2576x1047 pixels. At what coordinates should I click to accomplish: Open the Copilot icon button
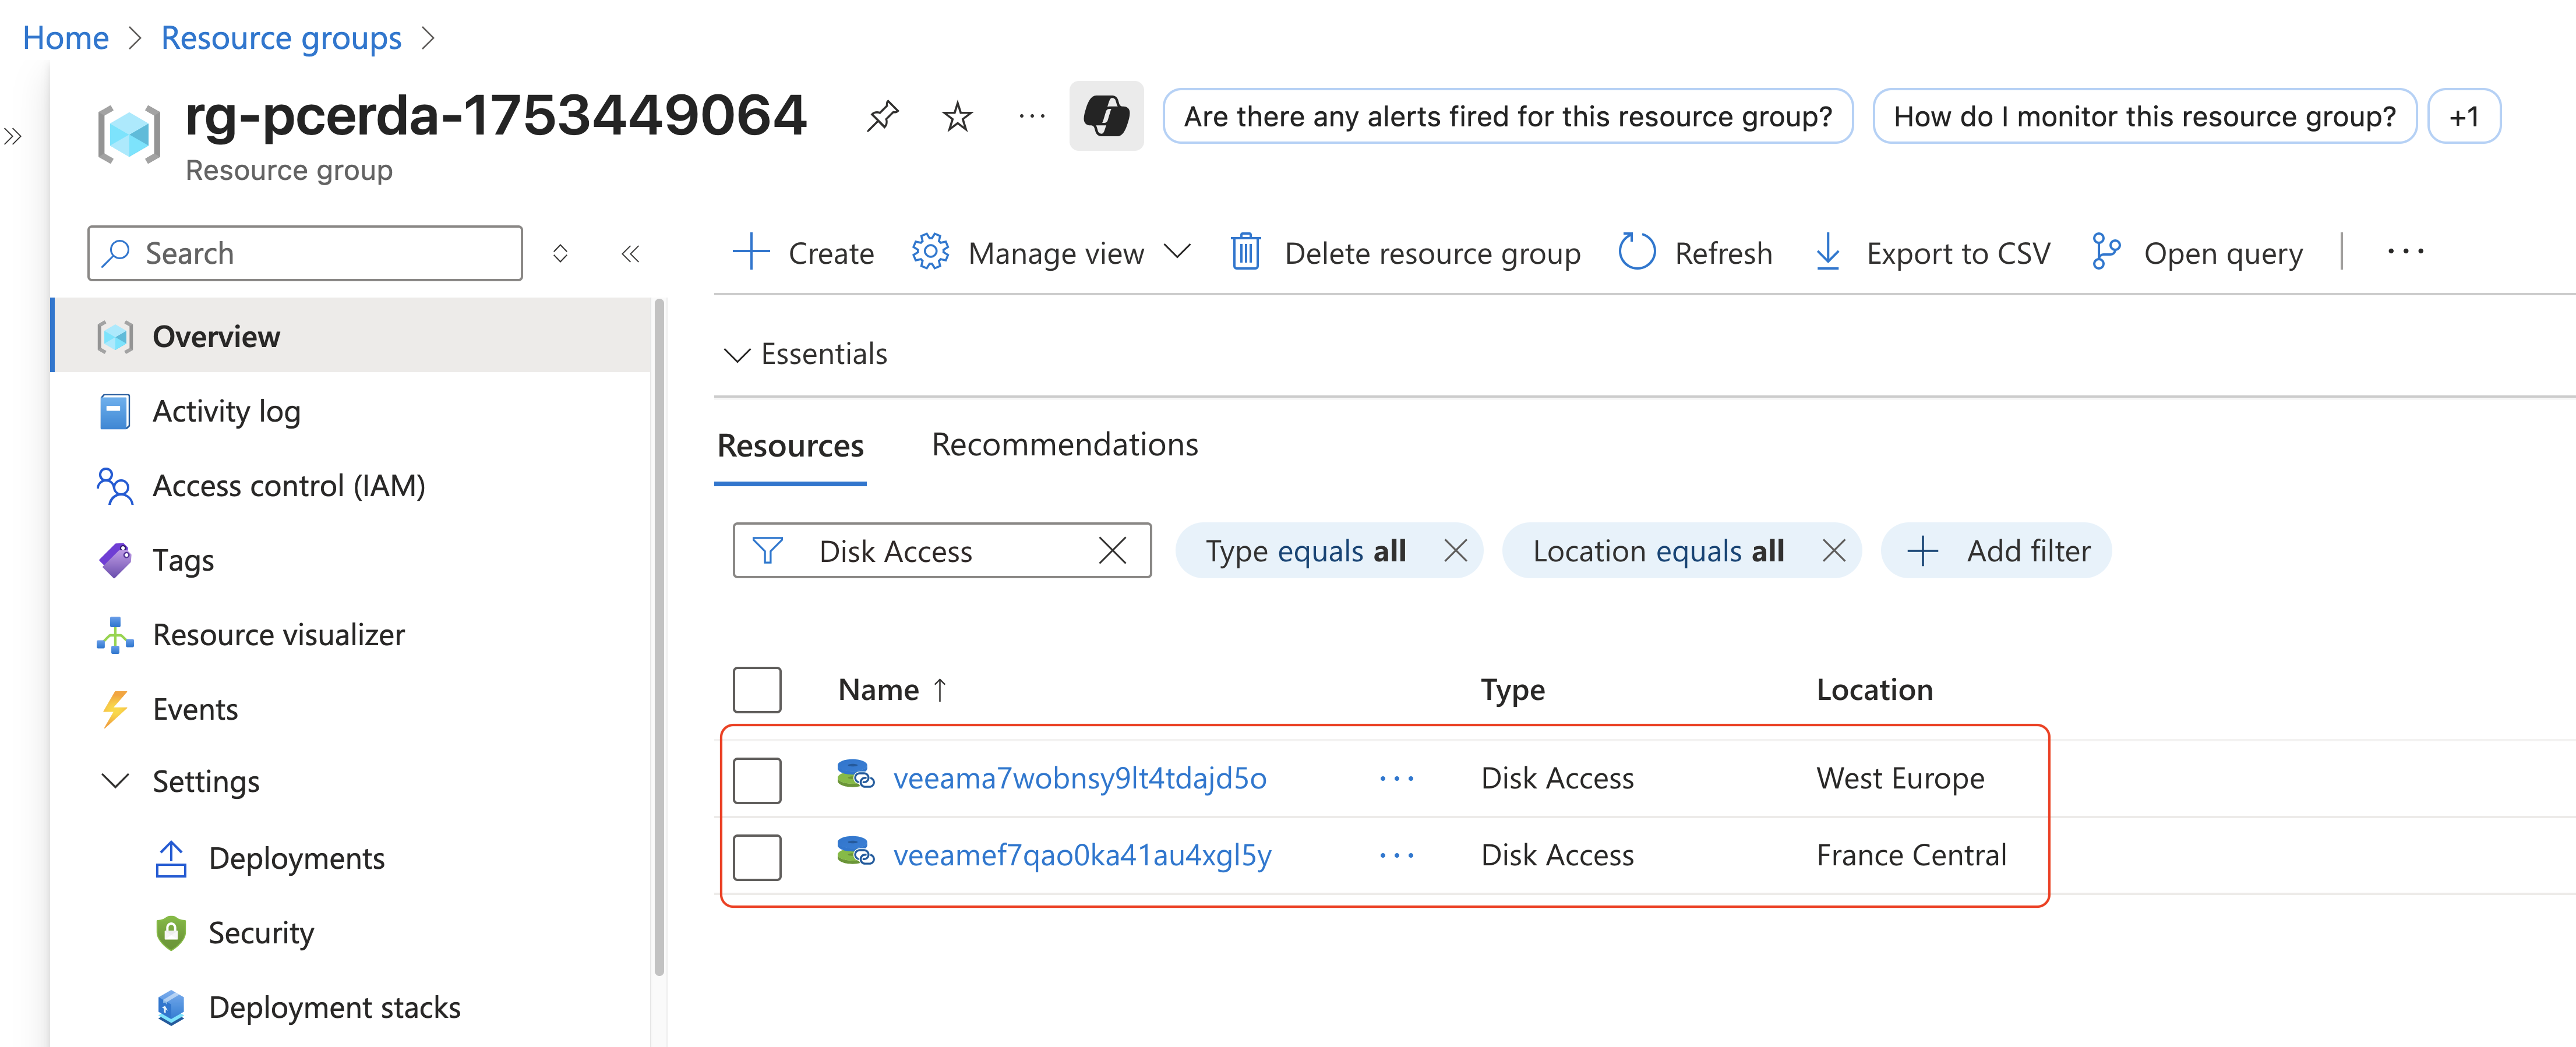(x=1106, y=116)
